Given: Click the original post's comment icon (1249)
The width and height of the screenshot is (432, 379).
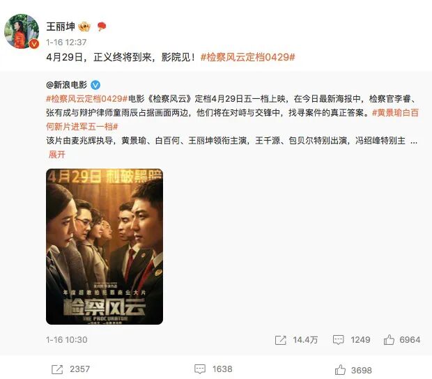Looking at the screenshot, I should [x=338, y=340].
